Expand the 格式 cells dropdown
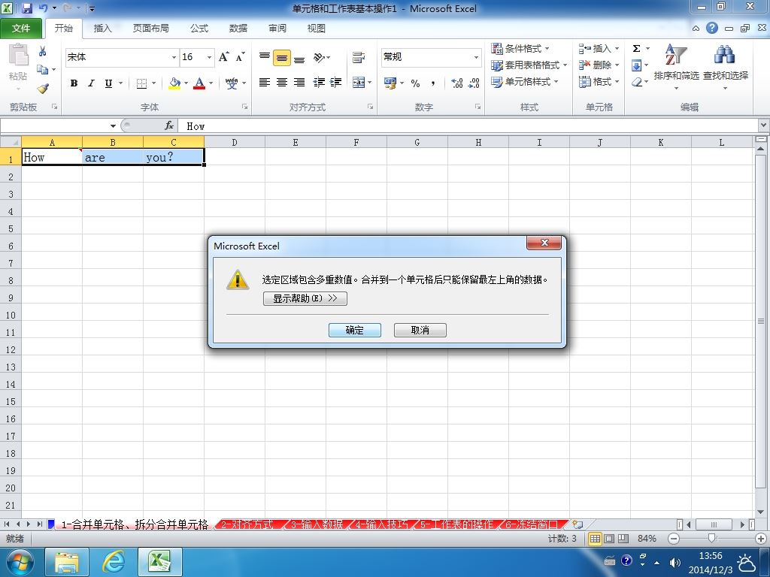 pos(617,81)
